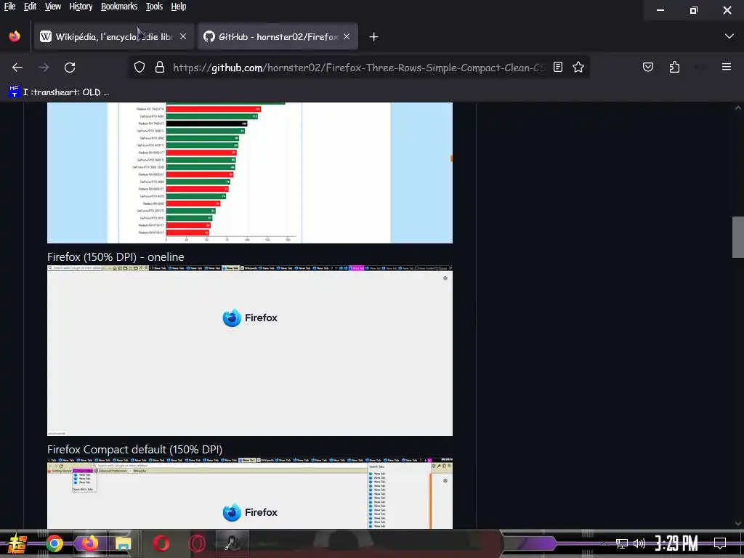Click the 3:29 PM clock
The height and width of the screenshot is (558, 744).
pos(676,543)
